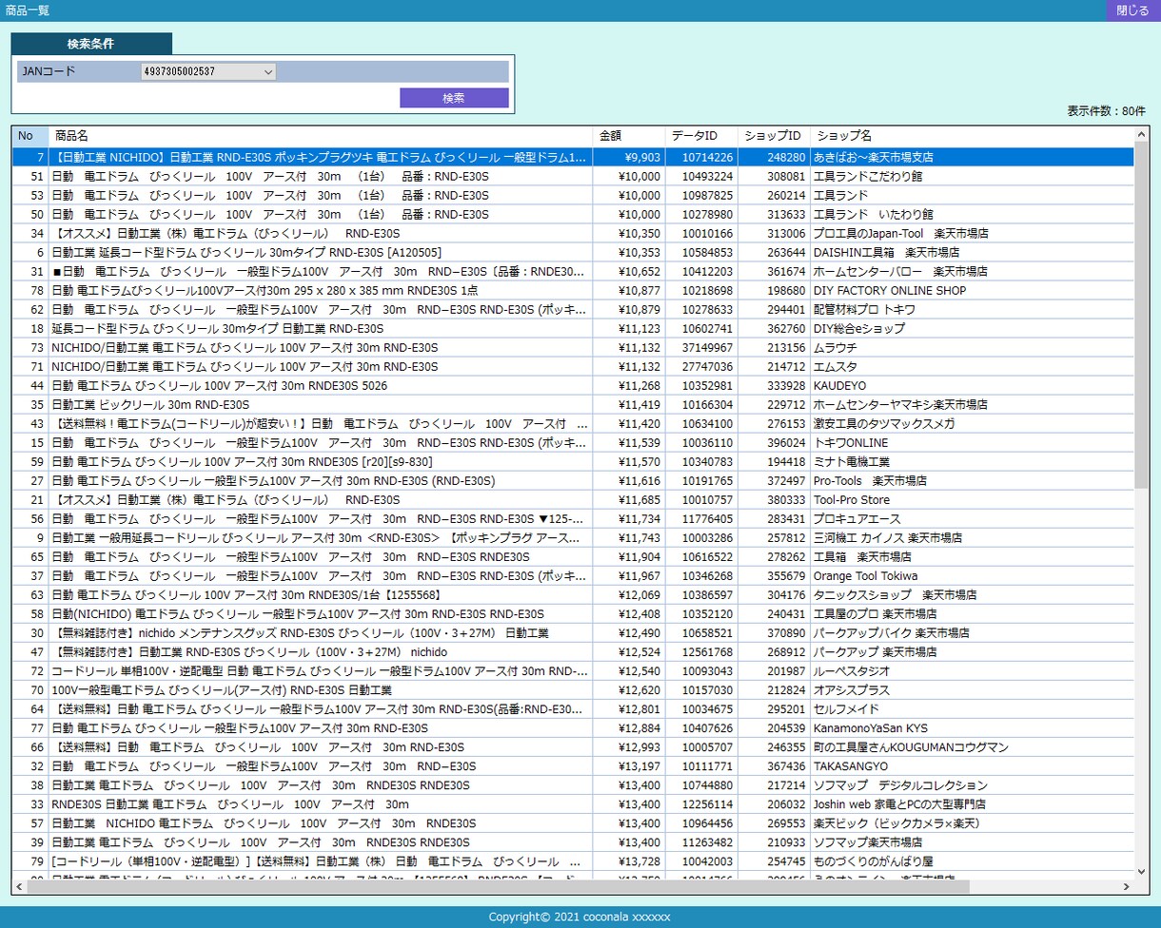Click shop name 工具屋のプロ 楽天市場店

pos(875,613)
